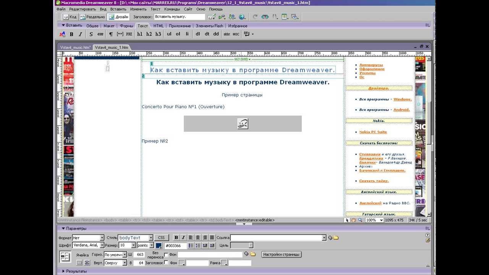
Task: Browse for link file with folder icon
Action: pos(336,238)
